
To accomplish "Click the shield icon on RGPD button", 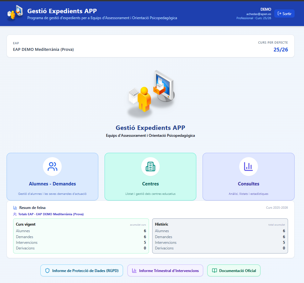I will [x=47, y=270].
